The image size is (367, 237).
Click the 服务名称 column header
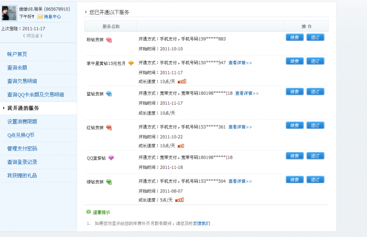(111, 26)
